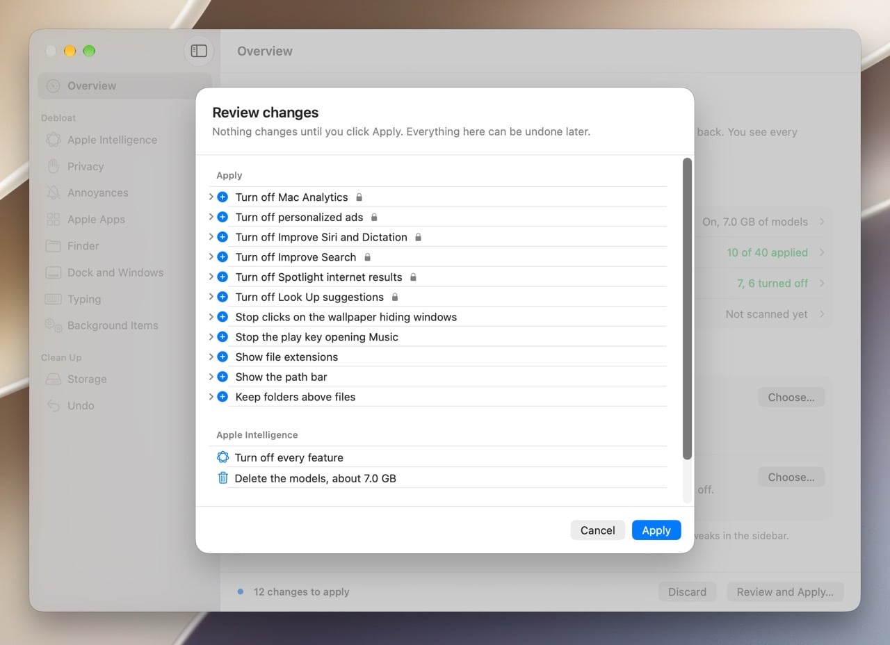Apply the reviewed changes

click(656, 530)
